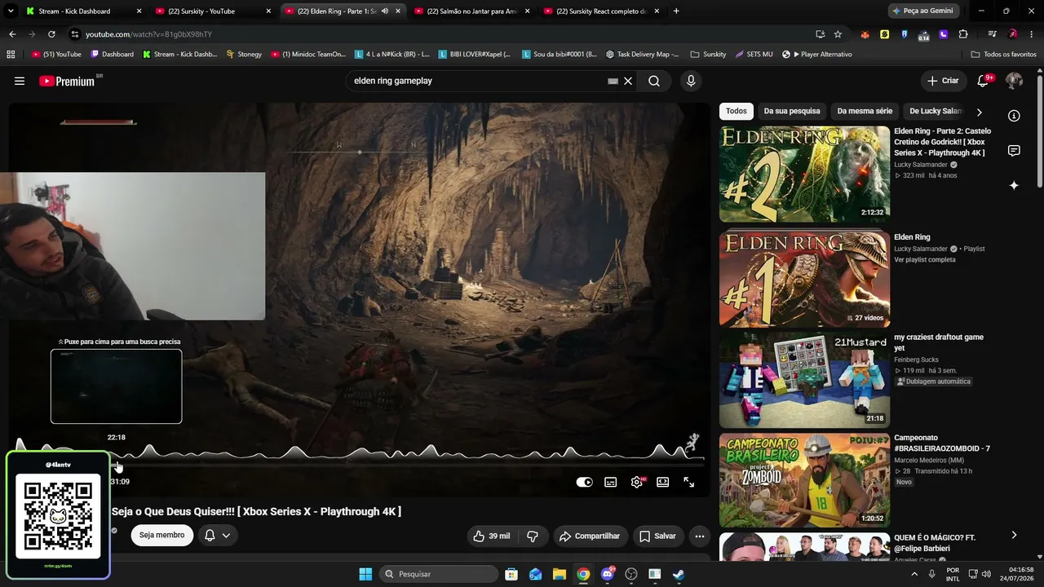Image resolution: width=1044 pixels, height=587 pixels.
Task: Dislike the video
Action: pyautogui.click(x=533, y=536)
